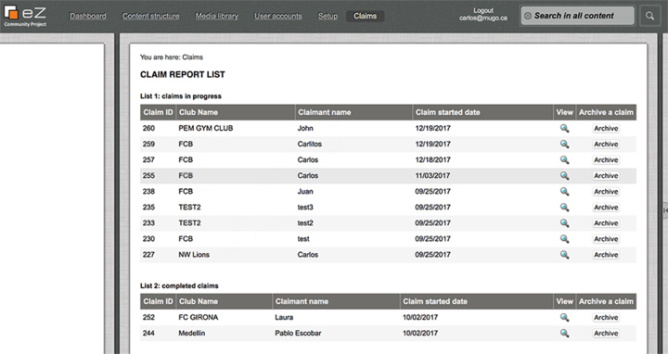Click magnifier icon for Juan's claim 238
Screen dimensions: 668x354
click(x=564, y=192)
